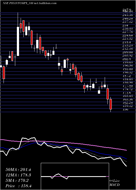This screenshot has height=190, width=136.
Task: Select the 156 price axis label
Action: [x=125, y=110]
